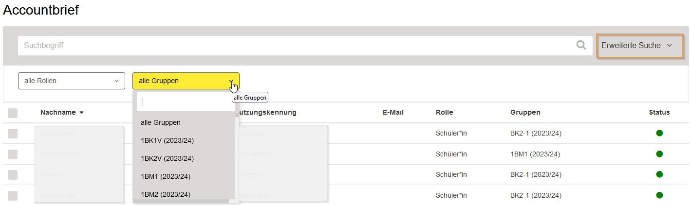Toggle the select-all checkbox in the table header
This screenshot has height=205, width=691.
point(13,113)
